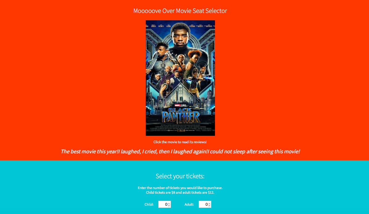
Task: Click the ticket pricing line with $8 and $12
Action: tap(180, 193)
